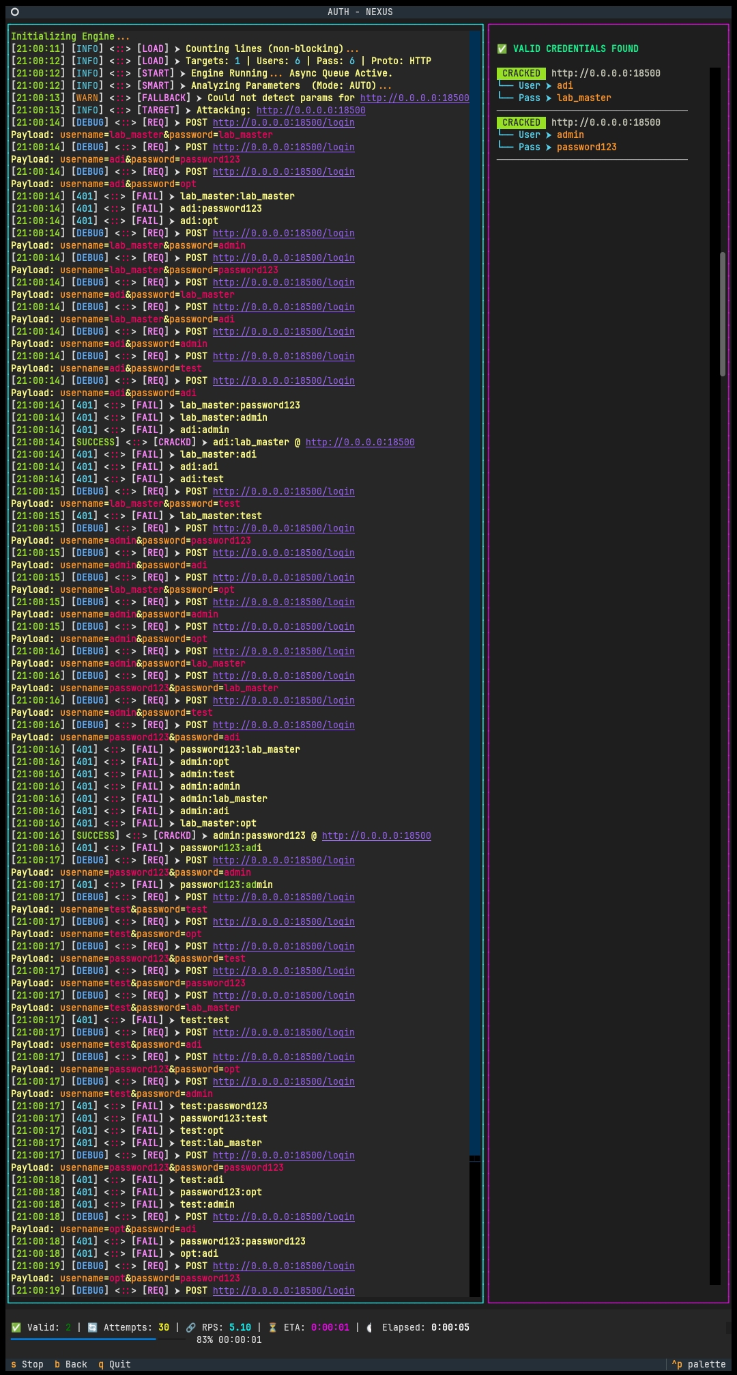The height and width of the screenshot is (1375, 737).
Task: Stop the attack with the s Stop key
Action: point(27,1364)
